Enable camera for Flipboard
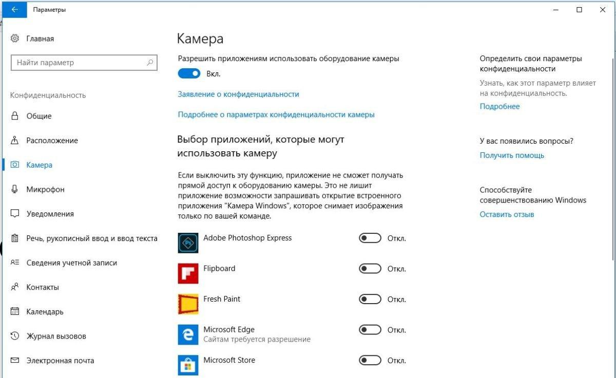Image resolution: width=616 pixels, height=378 pixels. [x=370, y=269]
